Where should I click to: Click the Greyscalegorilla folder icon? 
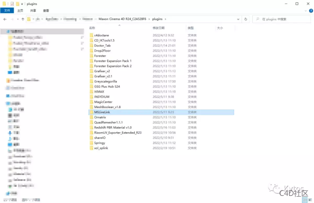pos(91,81)
